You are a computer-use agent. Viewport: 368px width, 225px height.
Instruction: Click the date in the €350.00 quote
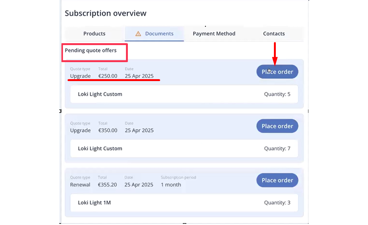pyautogui.click(x=139, y=130)
